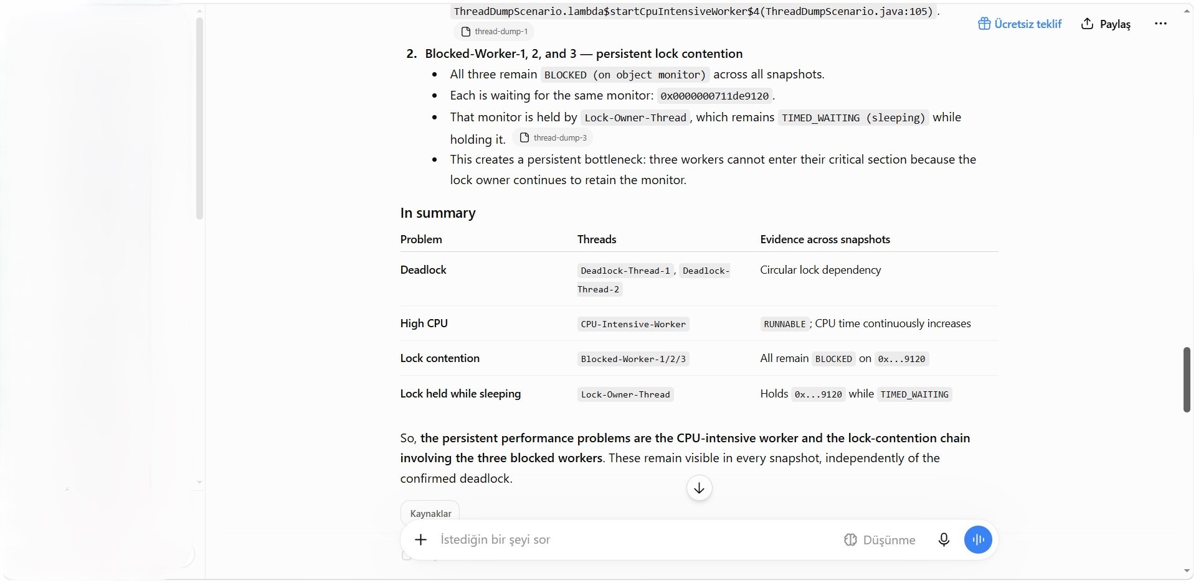Click the Kaynaklar sources button
1196x581 pixels.
click(430, 513)
